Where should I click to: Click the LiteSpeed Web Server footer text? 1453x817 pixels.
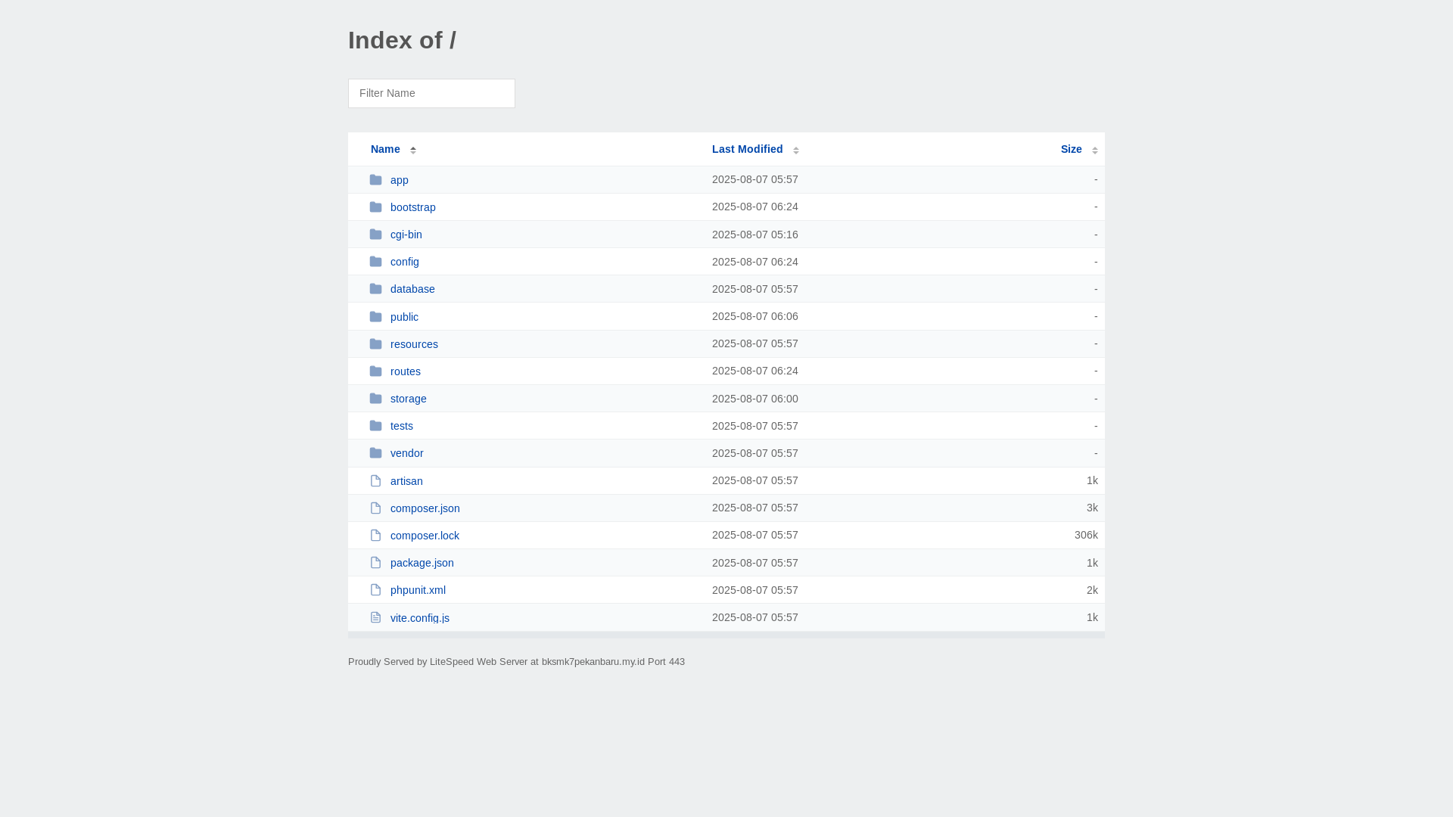pyautogui.click(x=516, y=661)
